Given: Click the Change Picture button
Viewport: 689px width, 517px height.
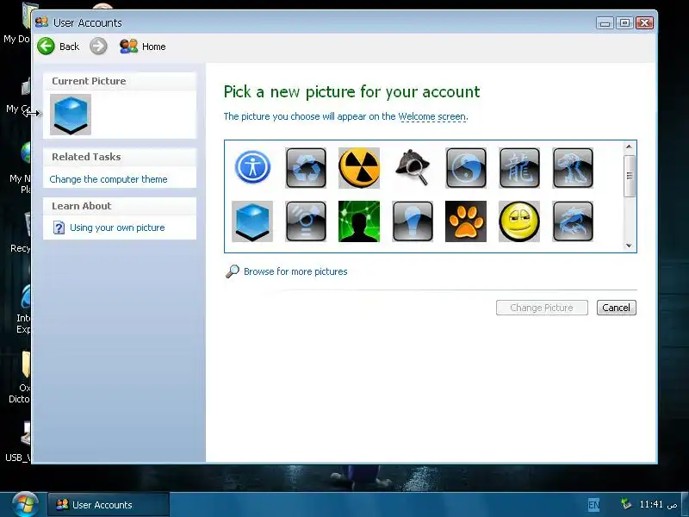Looking at the screenshot, I should pyautogui.click(x=542, y=308).
